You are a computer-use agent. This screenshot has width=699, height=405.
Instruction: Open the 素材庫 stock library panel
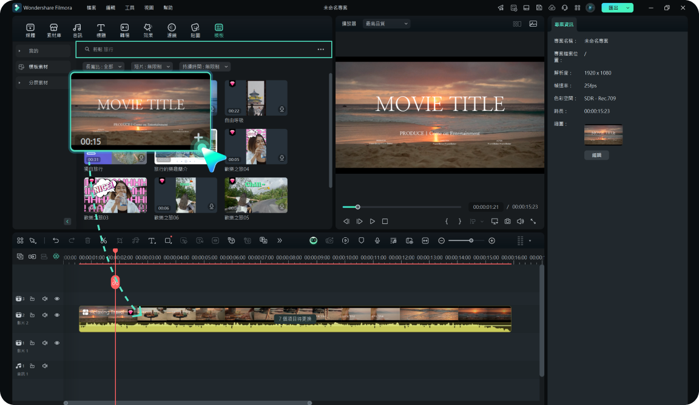tap(54, 30)
